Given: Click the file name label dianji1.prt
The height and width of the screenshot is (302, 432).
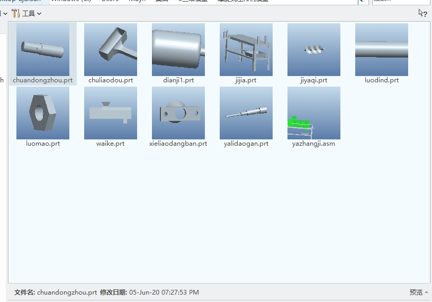Looking at the screenshot, I should pos(178,80).
